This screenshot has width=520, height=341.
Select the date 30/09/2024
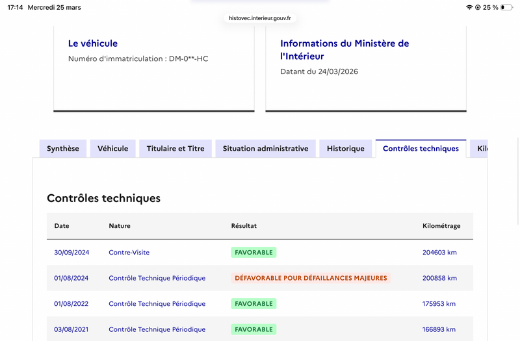[71, 253]
